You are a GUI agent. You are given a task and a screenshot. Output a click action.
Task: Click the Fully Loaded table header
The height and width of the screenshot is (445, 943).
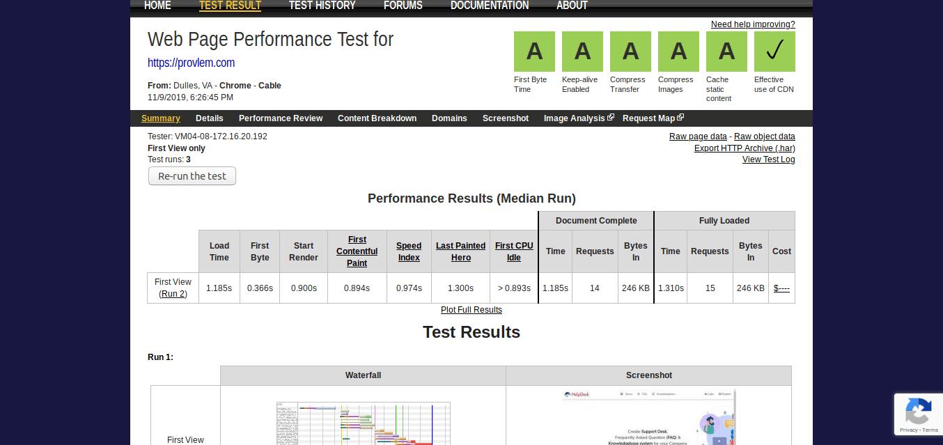click(x=724, y=221)
